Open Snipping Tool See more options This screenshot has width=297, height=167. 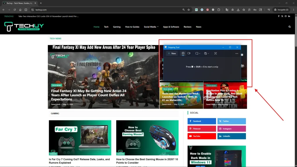coord(237,53)
